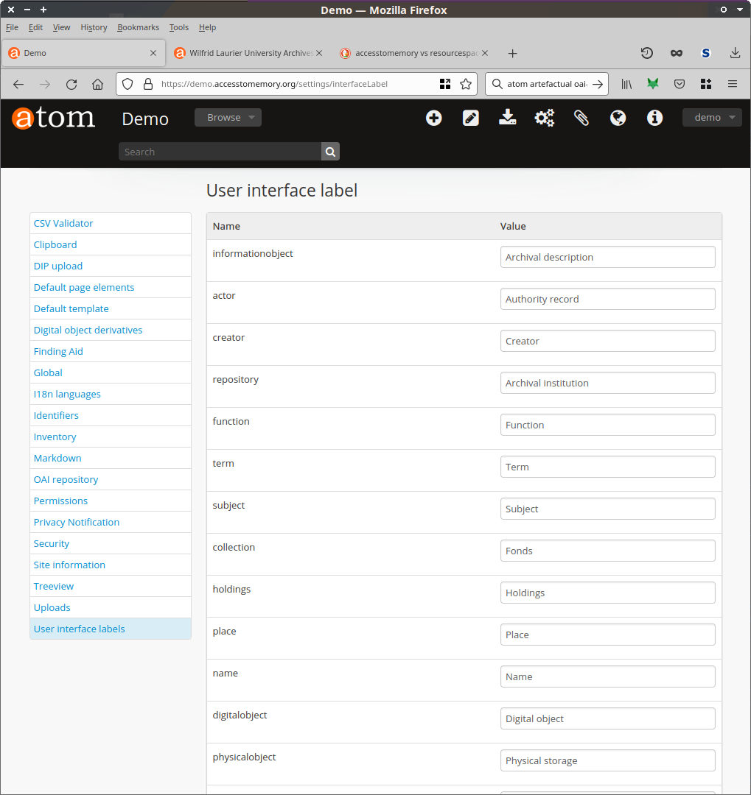
Task: Reload the current page
Action: tap(71, 84)
